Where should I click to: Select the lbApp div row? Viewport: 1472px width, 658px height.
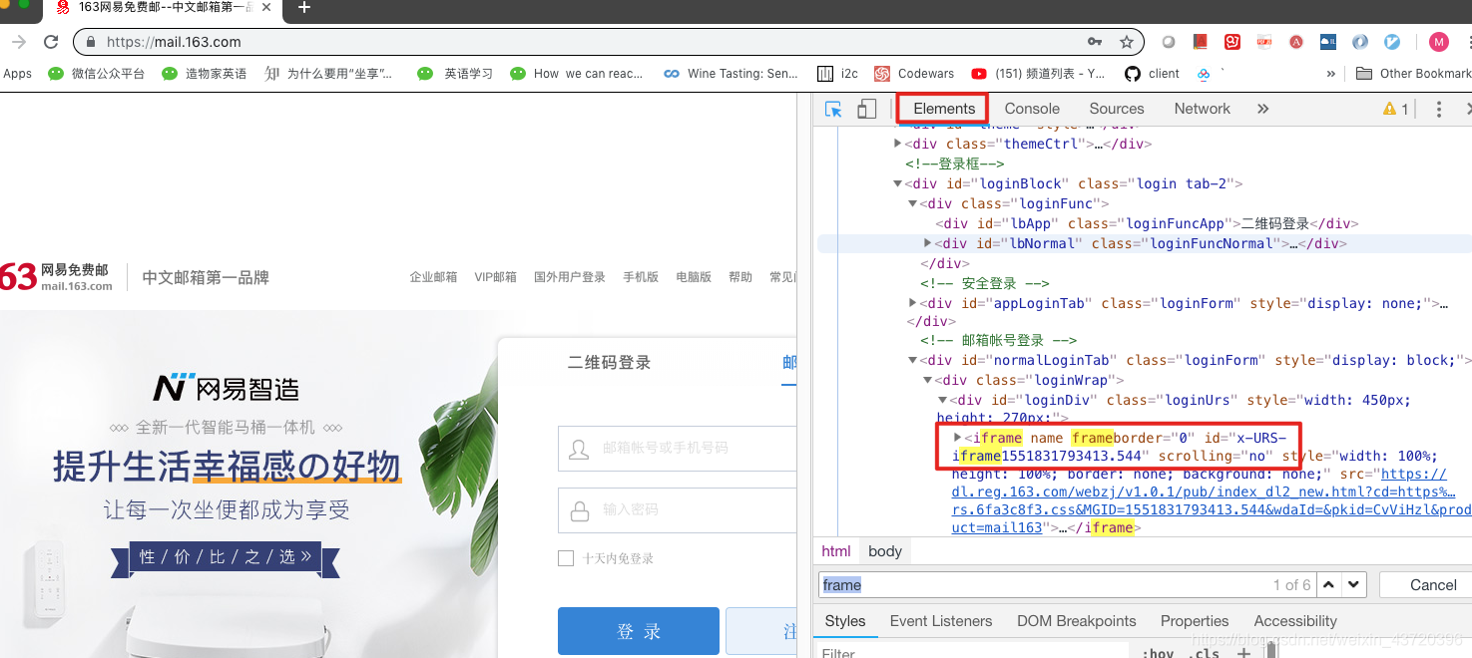1143,223
